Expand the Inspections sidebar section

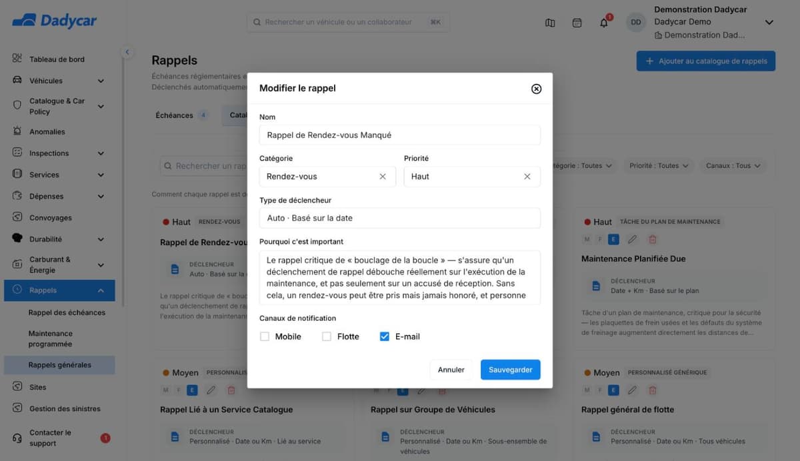click(x=101, y=153)
